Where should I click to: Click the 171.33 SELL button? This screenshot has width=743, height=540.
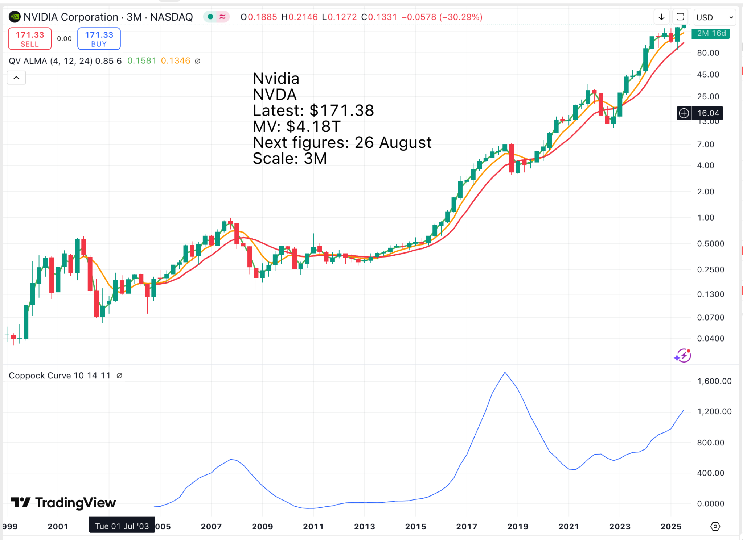tap(30, 39)
